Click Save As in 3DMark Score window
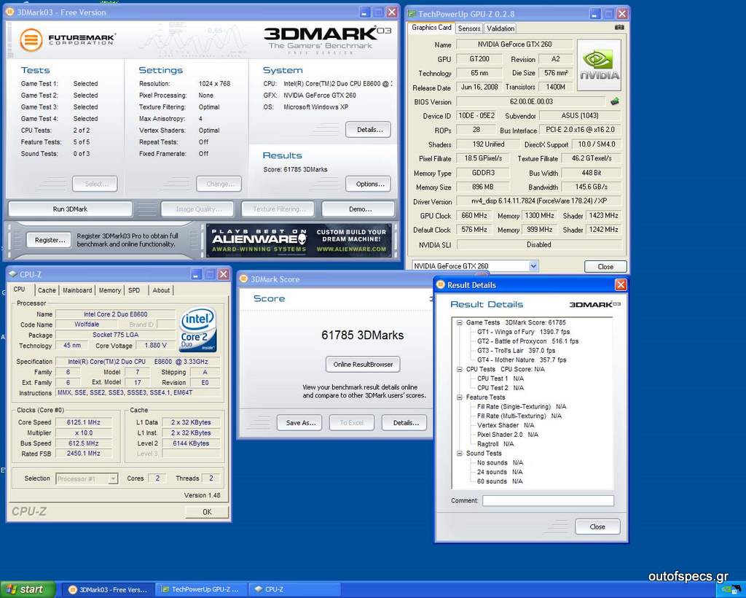 point(300,423)
